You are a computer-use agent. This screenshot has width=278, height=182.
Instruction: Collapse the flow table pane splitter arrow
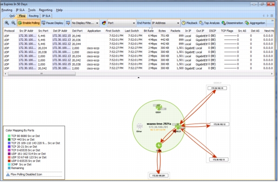point(139,78)
